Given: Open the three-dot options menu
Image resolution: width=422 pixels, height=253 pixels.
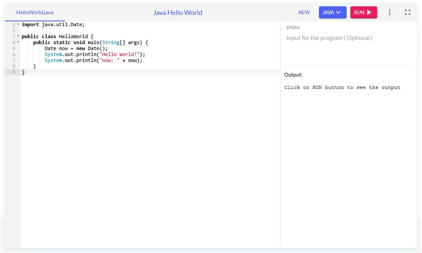Looking at the screenshot, I should 390,12.
